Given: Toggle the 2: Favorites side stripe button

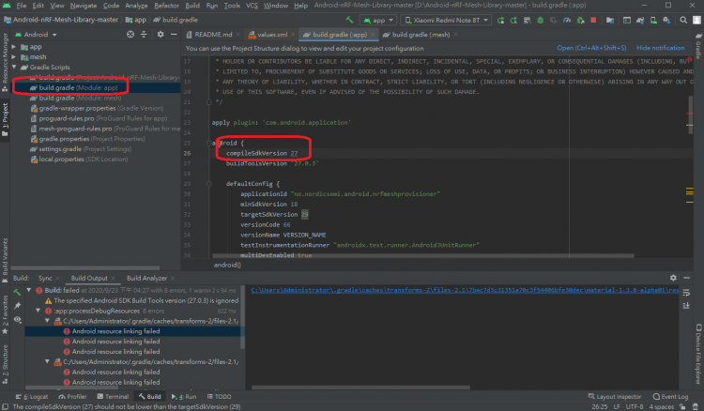Looking at the screenshot, I should (x=5, y=315).
